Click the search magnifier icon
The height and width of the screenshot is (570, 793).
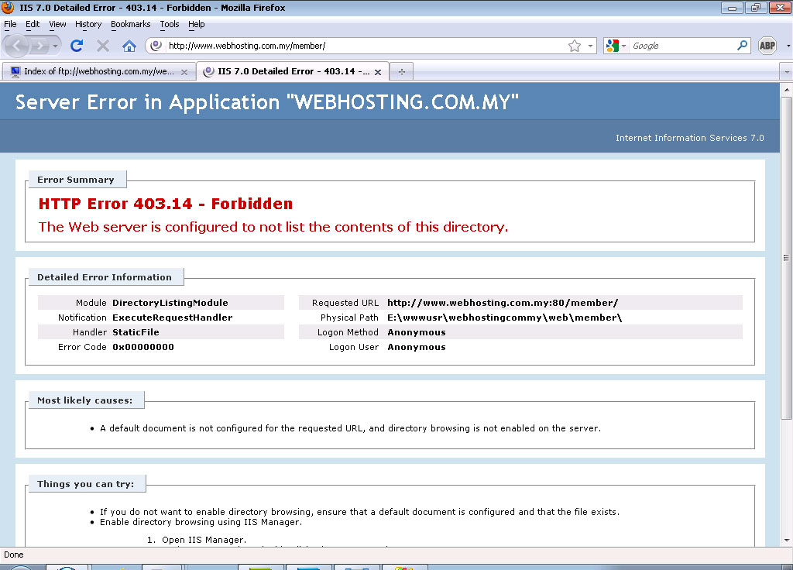point(742,46)
